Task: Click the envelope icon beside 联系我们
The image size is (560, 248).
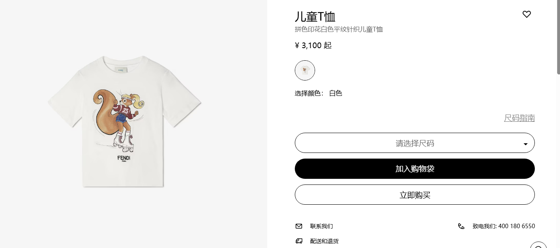Action: pos(299,226)
